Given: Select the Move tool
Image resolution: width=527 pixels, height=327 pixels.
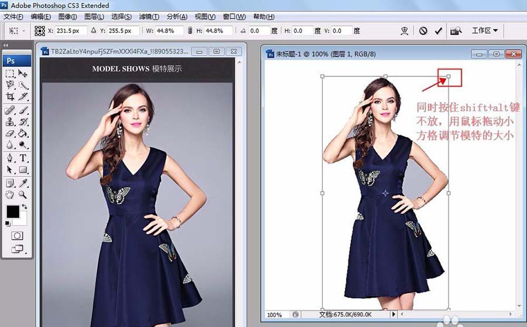Looking at the screenshot, I should click(23, 73).
